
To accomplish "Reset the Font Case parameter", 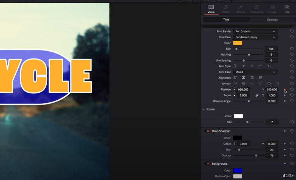I will pos(292,72).
